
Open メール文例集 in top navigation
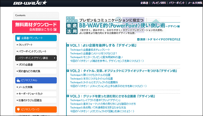(x=195, y=3)
